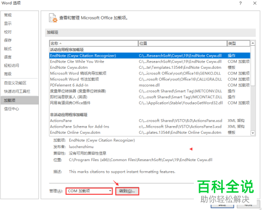The height and width of the screenshot is (210, 262).
Task: Select EndNote Cwyw.dotm add-in row
Action: pos(150,68)
